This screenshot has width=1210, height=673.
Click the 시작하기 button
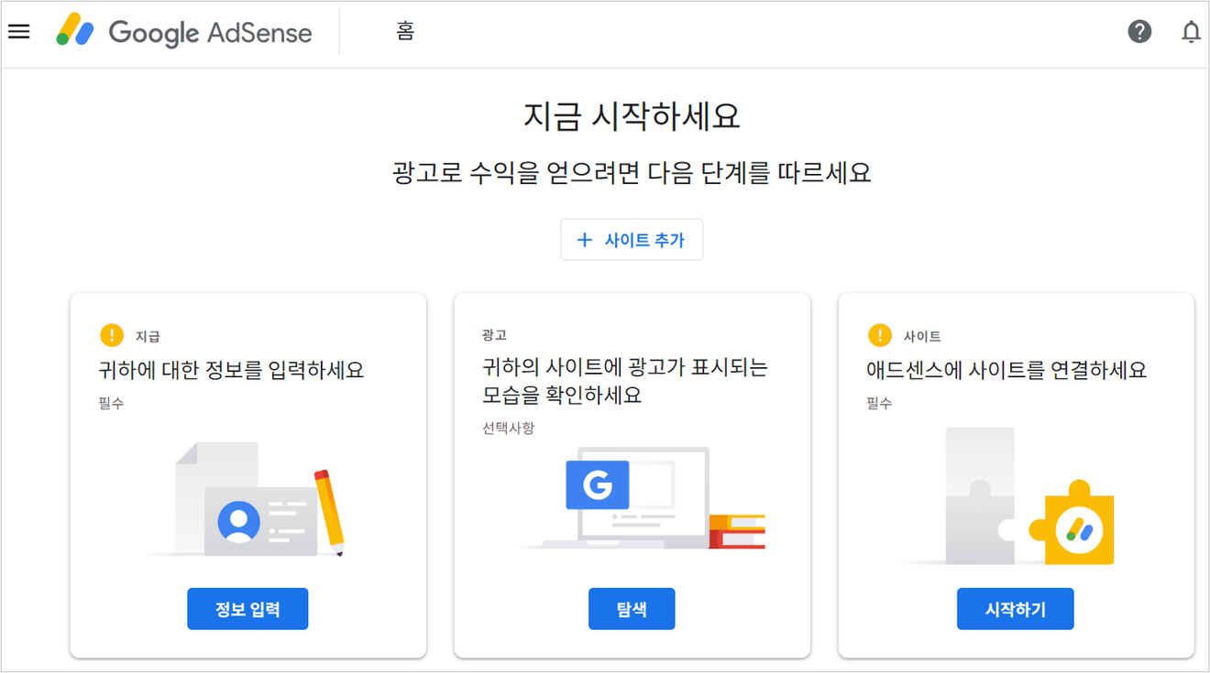(1016, 609)
